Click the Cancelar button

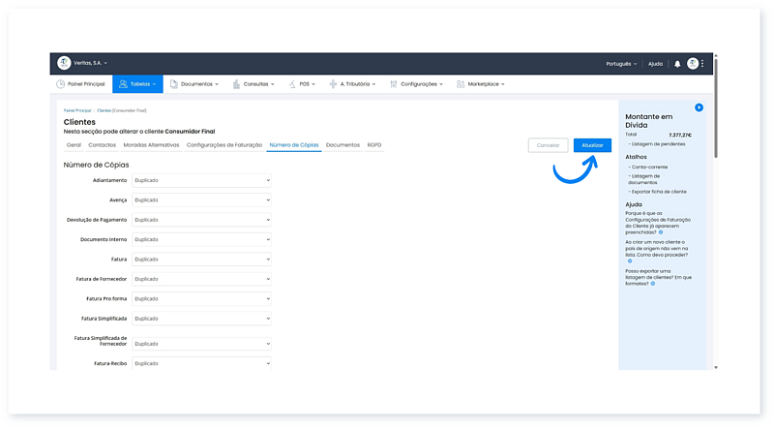[548, 145]
